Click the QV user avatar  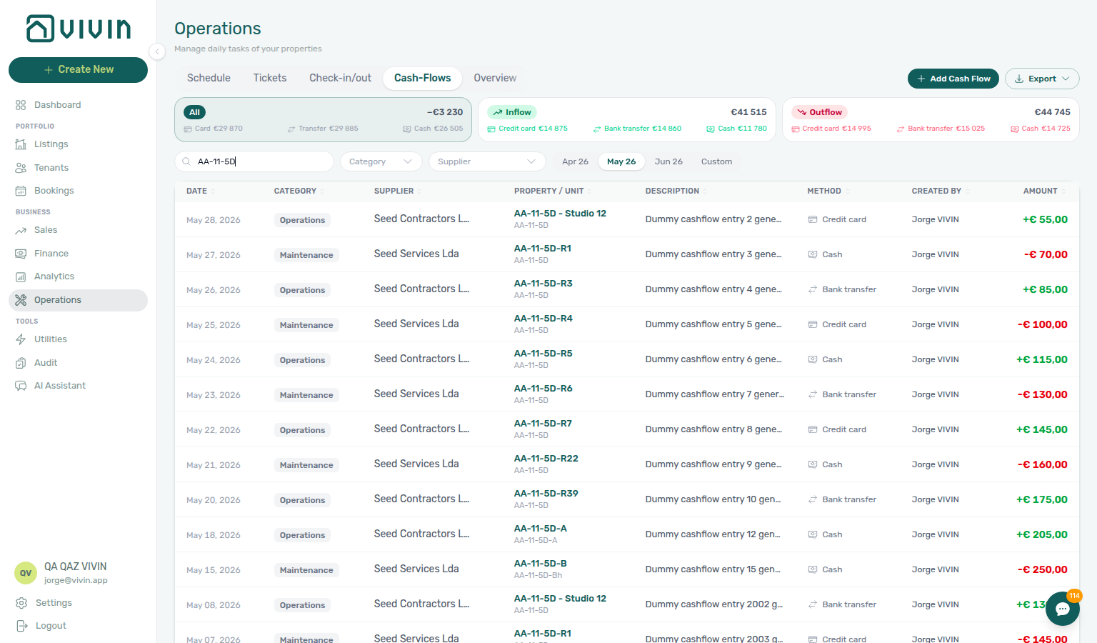[x=26, y=573]
